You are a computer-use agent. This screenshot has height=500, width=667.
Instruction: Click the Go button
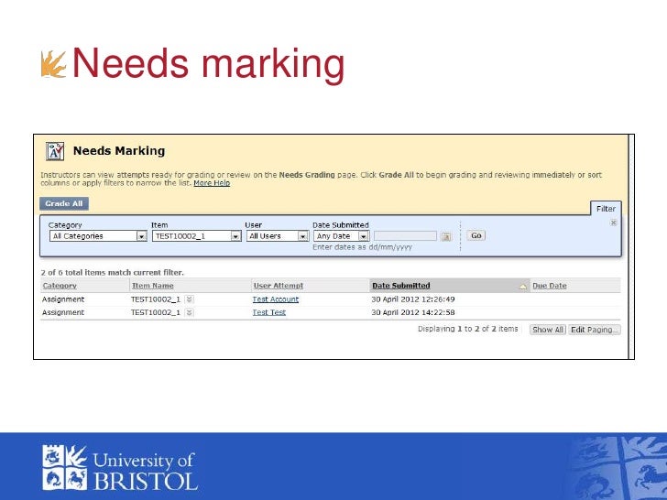point(476,235)
